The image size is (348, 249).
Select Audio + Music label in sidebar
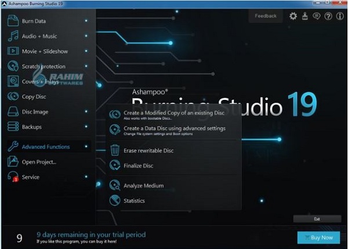click(x=39, y=36)
